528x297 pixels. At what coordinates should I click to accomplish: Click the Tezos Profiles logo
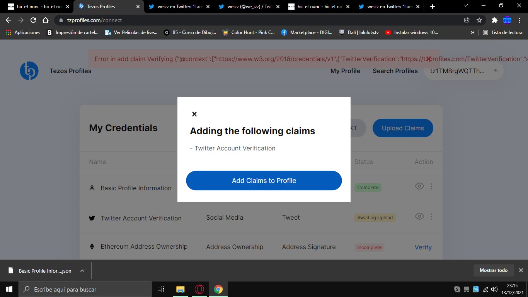pos(29,71)
